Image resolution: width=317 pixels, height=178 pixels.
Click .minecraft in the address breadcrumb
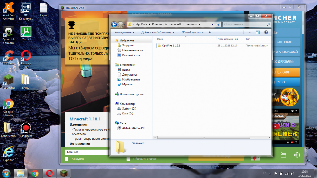(175, 24)
